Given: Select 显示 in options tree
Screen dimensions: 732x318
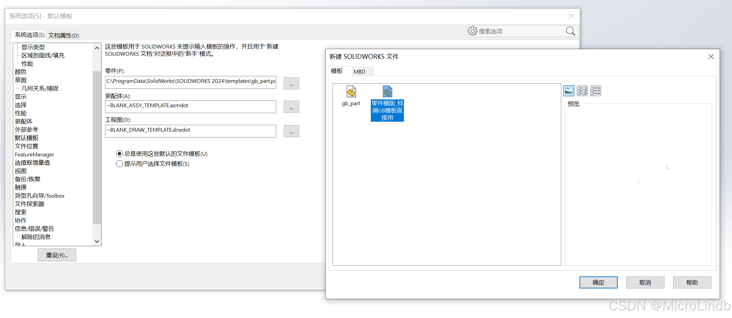Looking at the screenshot, I should point(21,97).
